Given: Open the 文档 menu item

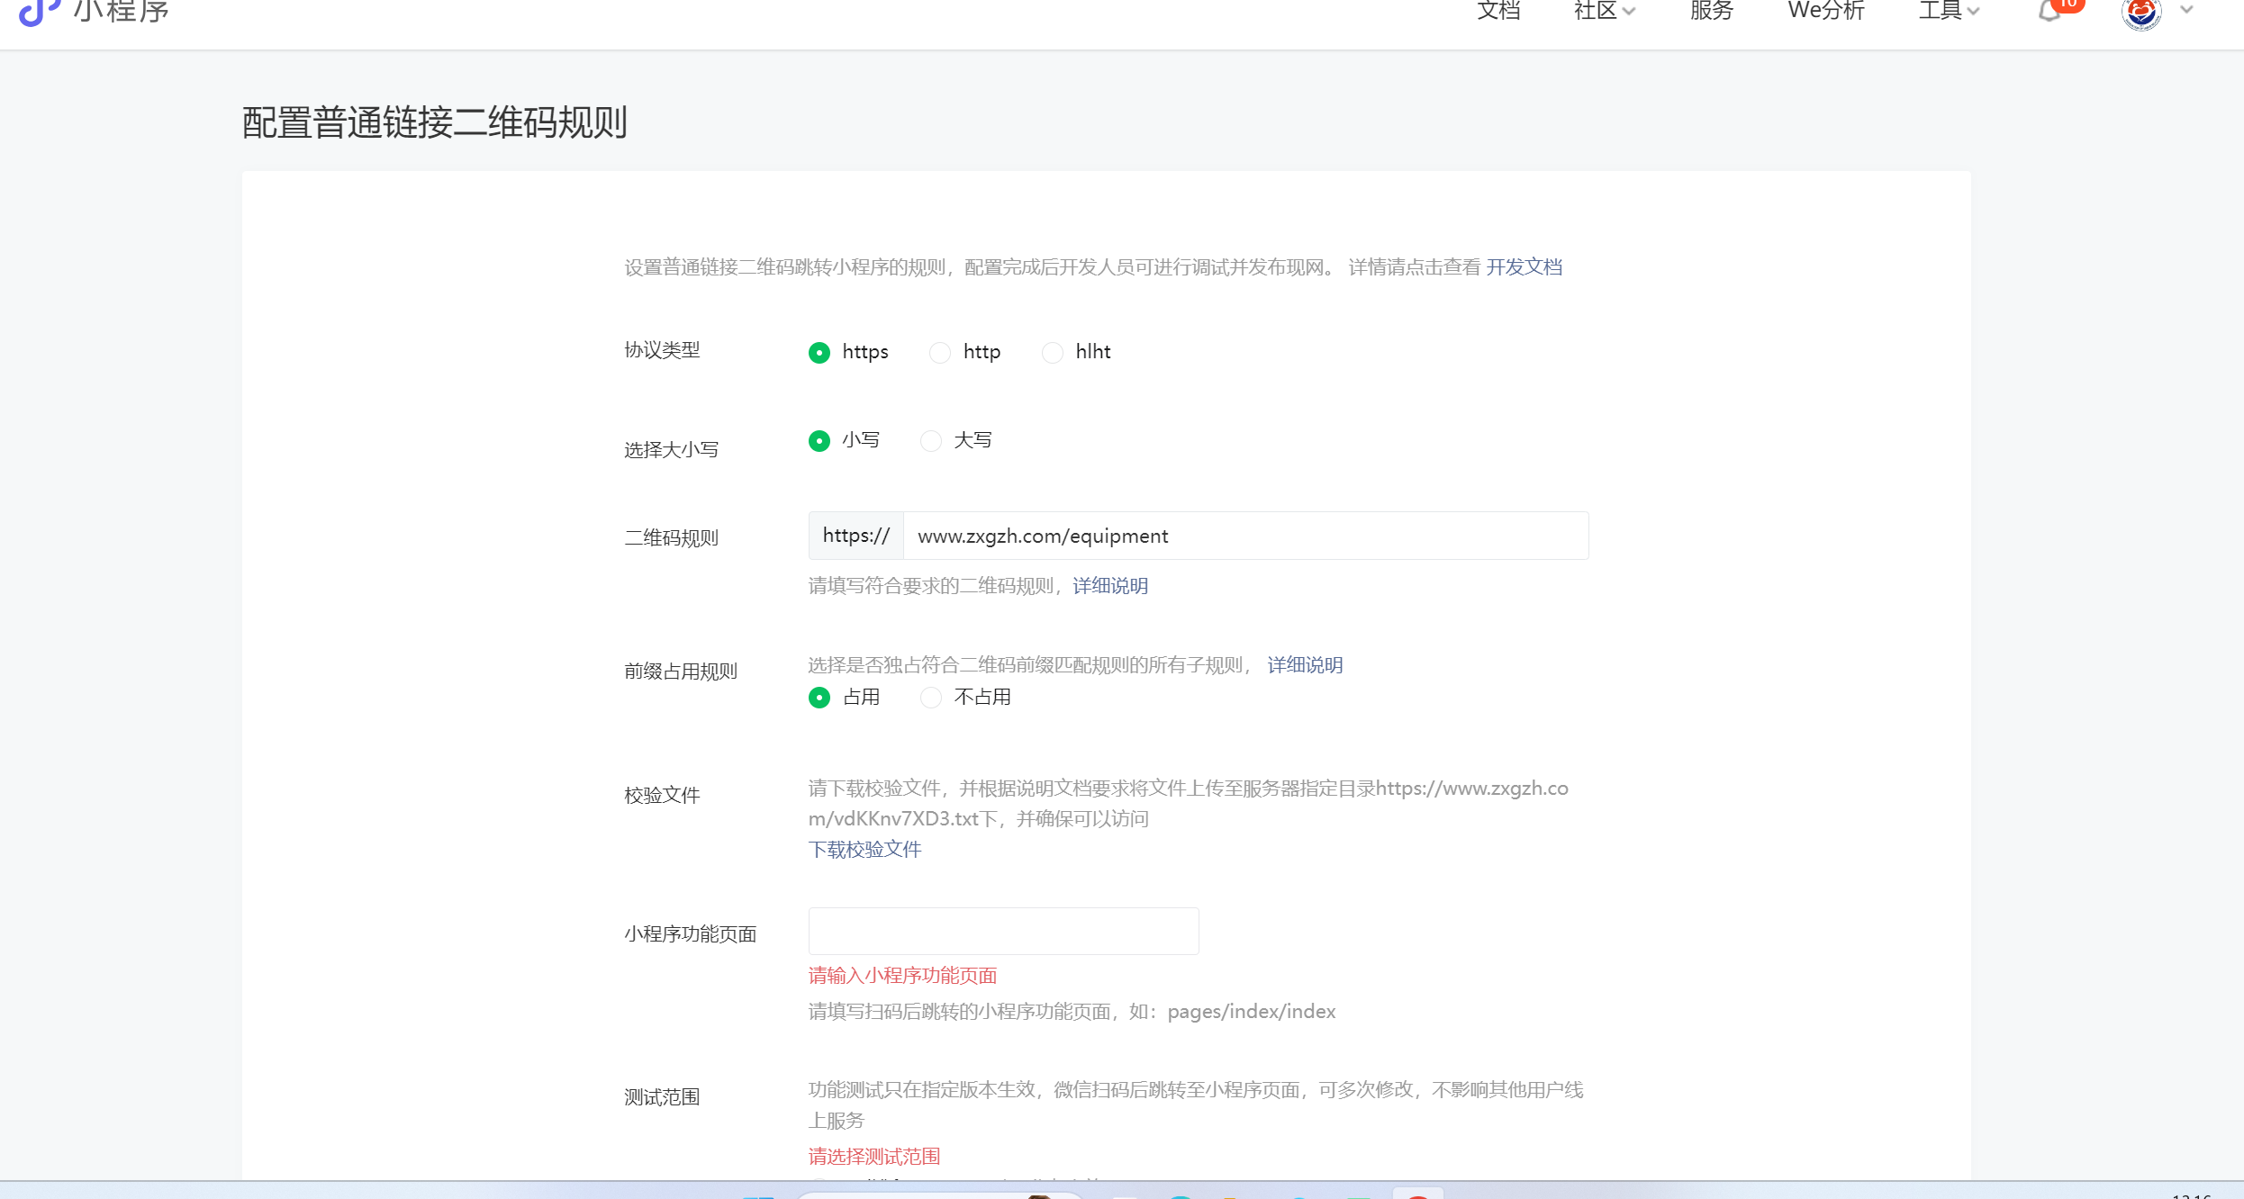Looking at the screenshot, I should tap(1498, 11).
